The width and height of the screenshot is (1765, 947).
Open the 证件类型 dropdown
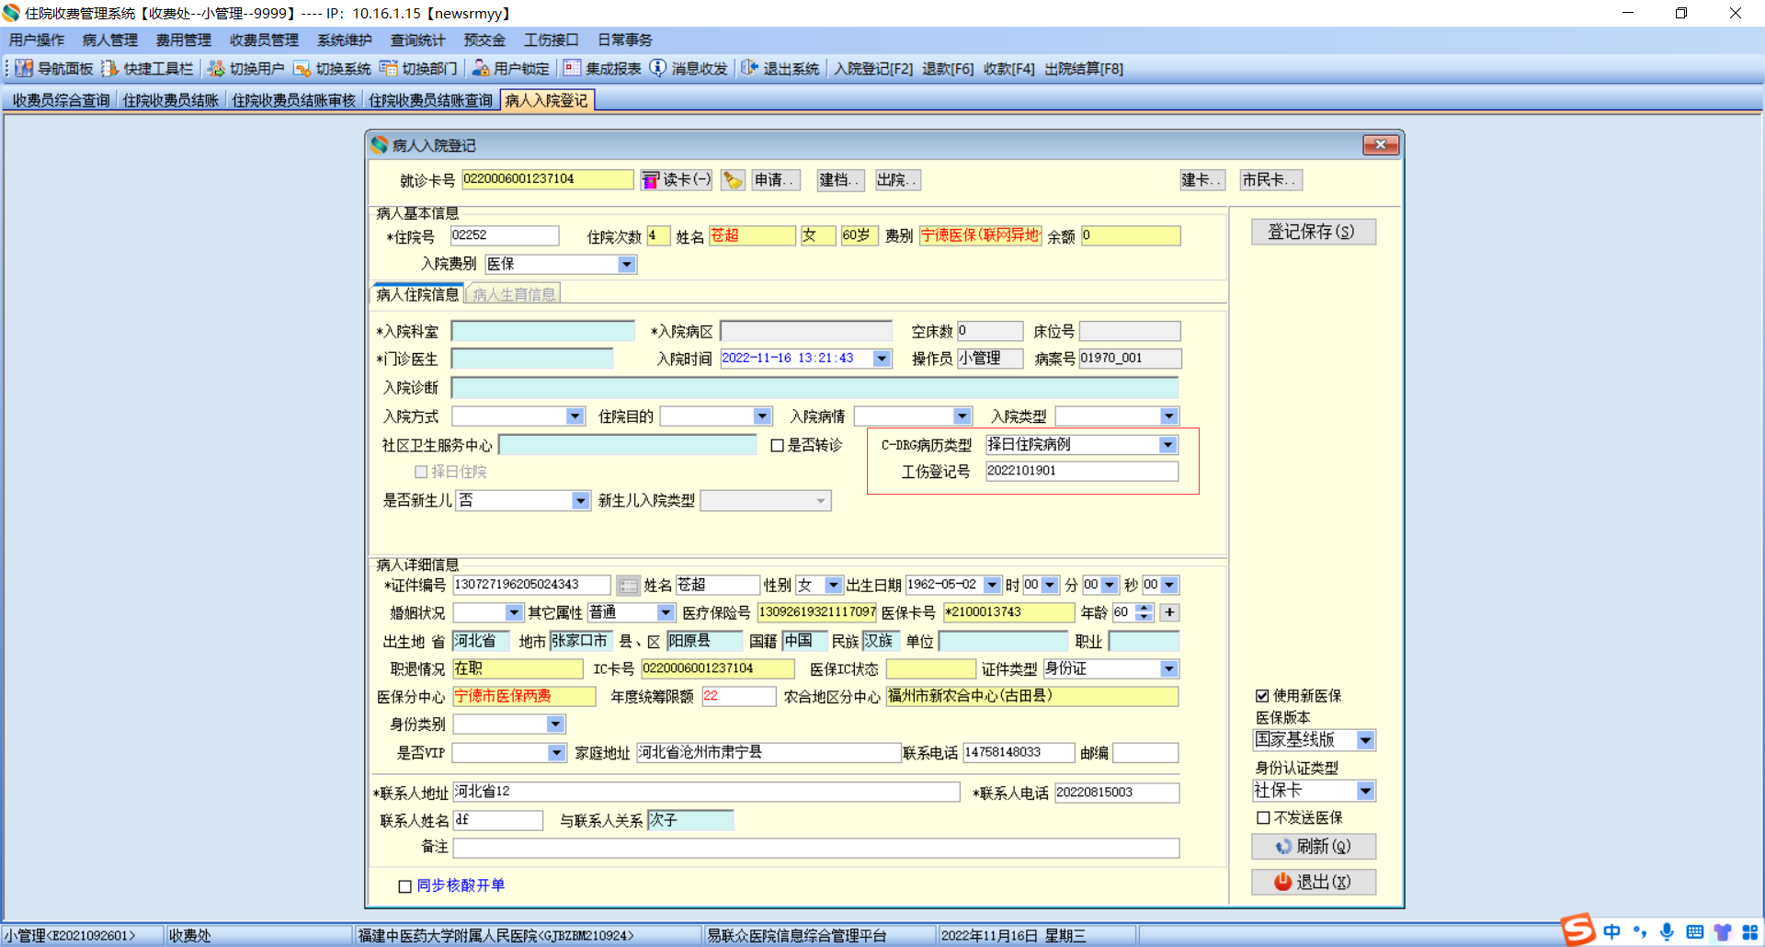[x=1169, y=669]
